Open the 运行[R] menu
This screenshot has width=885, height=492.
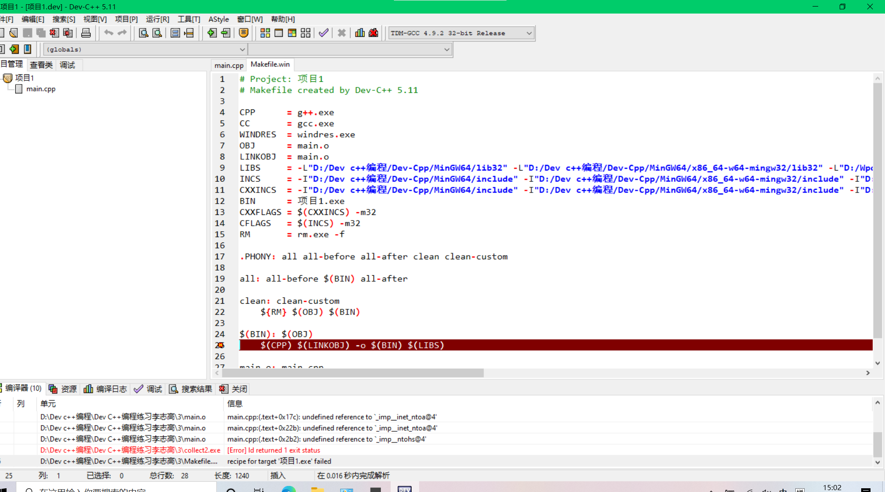[157, 19]
